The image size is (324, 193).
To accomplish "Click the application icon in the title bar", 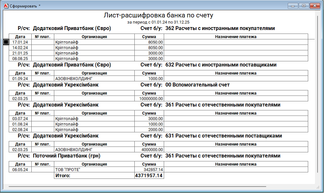I will (5, 5).
